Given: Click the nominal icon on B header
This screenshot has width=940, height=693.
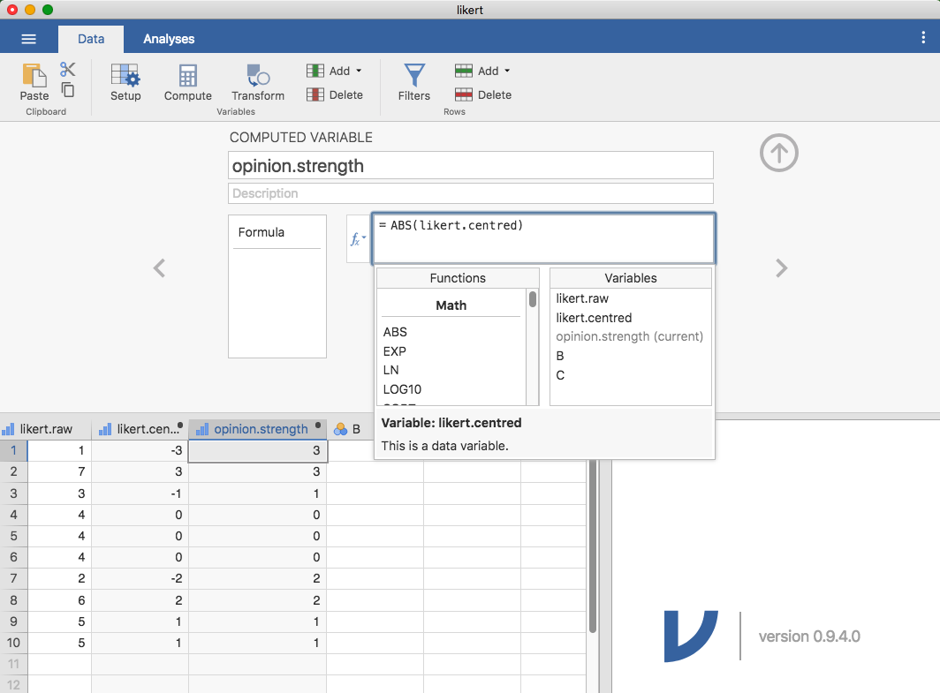Looking at the screenshot, I should 340,429.
